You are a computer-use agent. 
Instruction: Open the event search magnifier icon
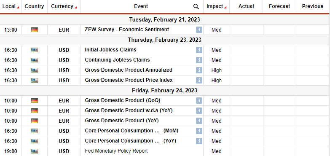(196, 6)
